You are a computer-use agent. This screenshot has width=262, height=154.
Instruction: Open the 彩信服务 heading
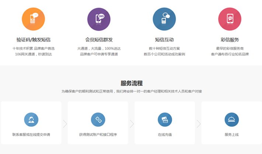coord(230,40)
